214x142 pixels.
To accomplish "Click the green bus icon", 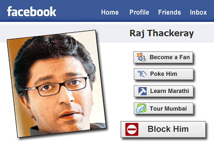I will coord(141,108).
